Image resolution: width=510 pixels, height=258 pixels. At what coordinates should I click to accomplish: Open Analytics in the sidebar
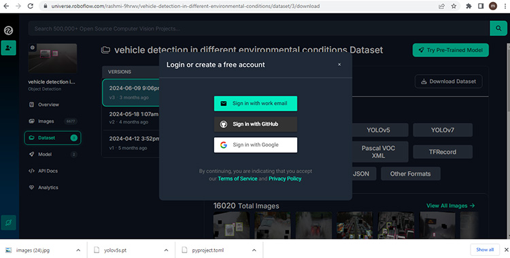pyautogui.click(x=44, y=187)
